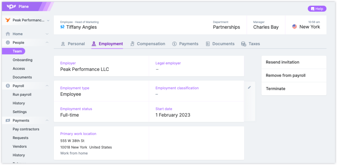Click the Full-time employment status value
This screenshot has width=337, height=165.
70,115
